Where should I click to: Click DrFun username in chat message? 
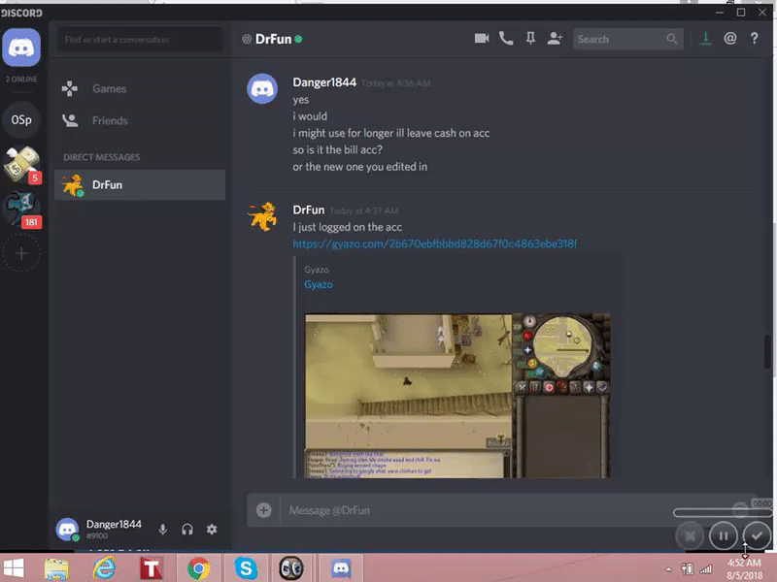(308, 210)
